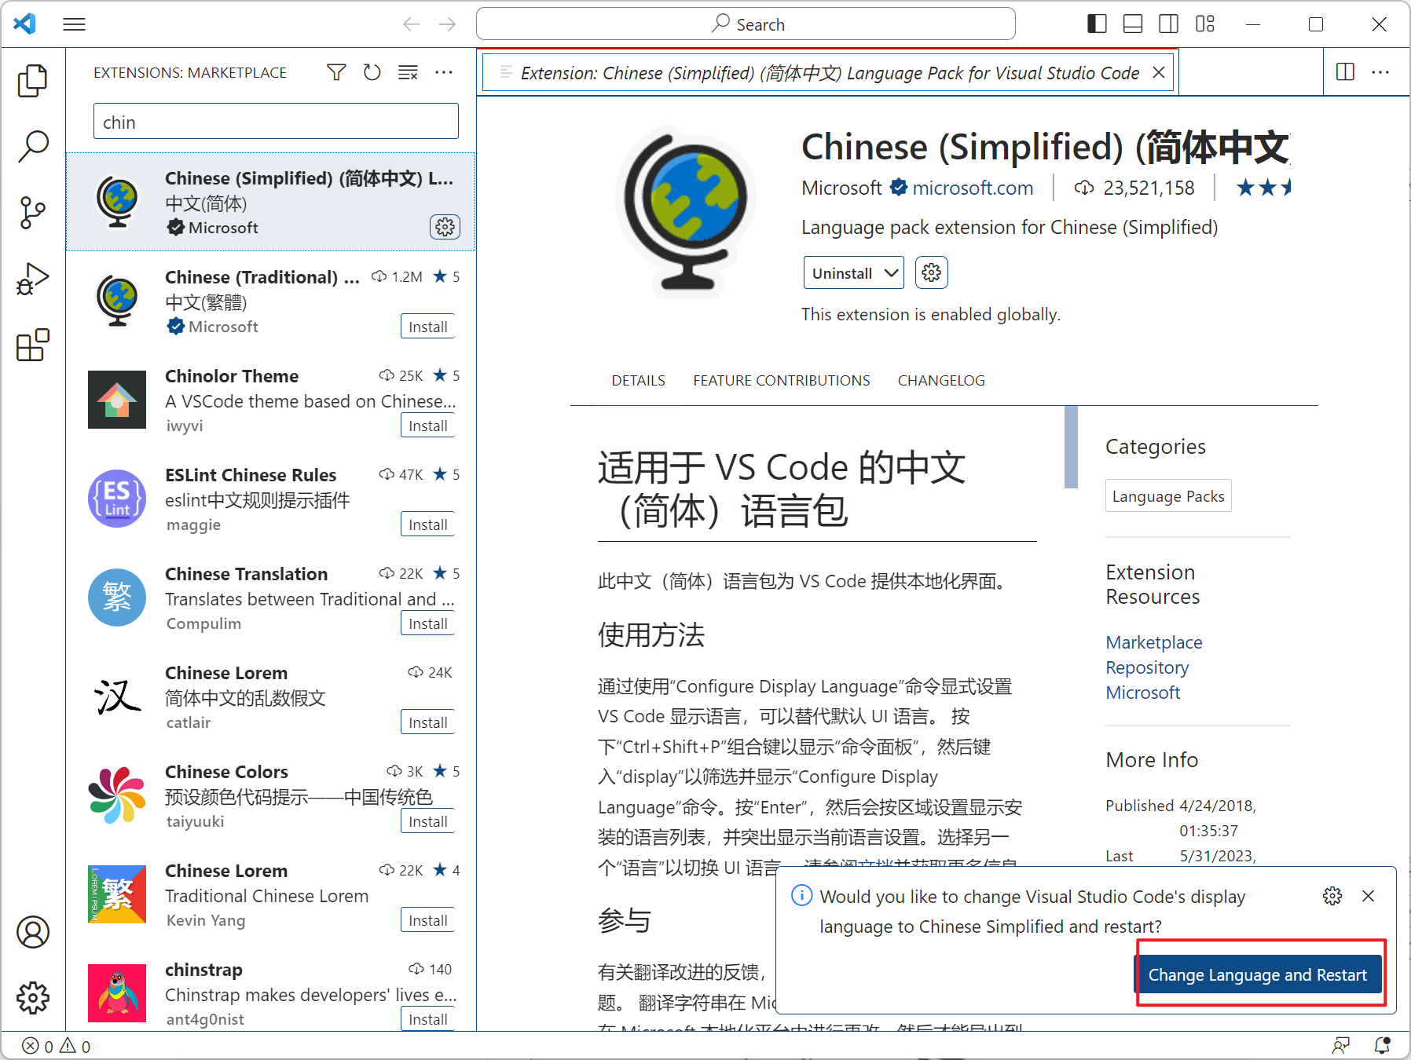This screenshot has height=1060, width=1411.
Task: Toggle the secondary side bar
Action: pyautogui.click(x=1169, y=24)
